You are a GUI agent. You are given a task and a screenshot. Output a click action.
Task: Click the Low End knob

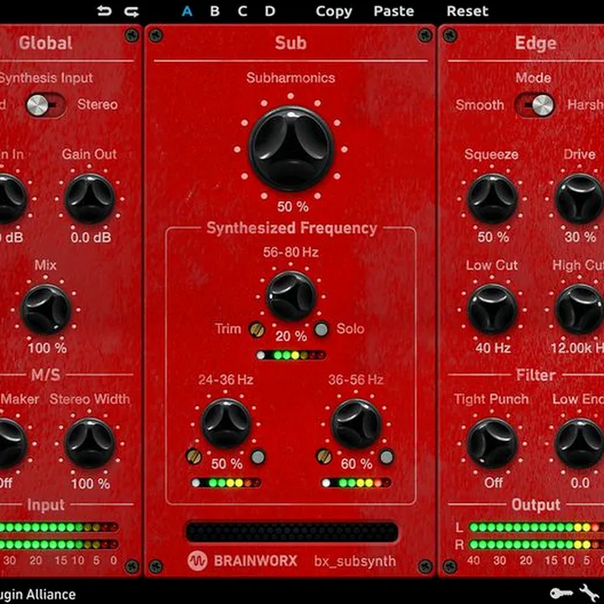580,443
